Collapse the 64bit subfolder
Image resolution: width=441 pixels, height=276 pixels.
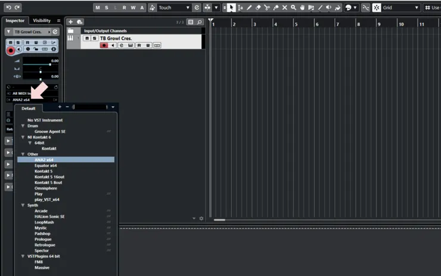pyautogui.click(x=30, y=142)
